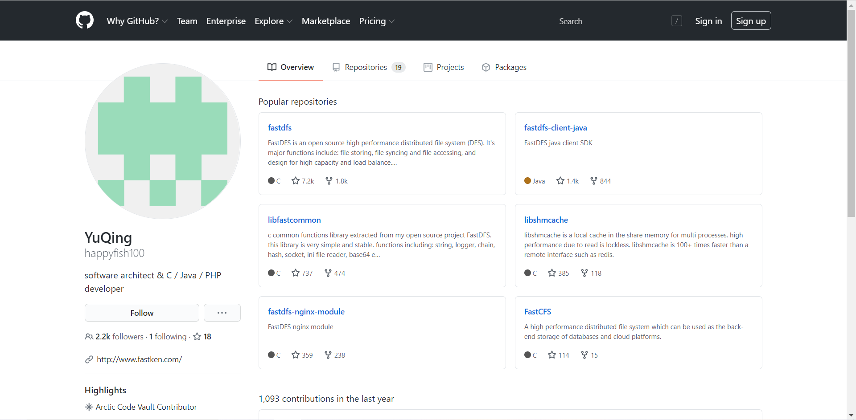Click the repositories count badge 19
This screenshot has height=420, width=856.
click(x=399, y=67)
